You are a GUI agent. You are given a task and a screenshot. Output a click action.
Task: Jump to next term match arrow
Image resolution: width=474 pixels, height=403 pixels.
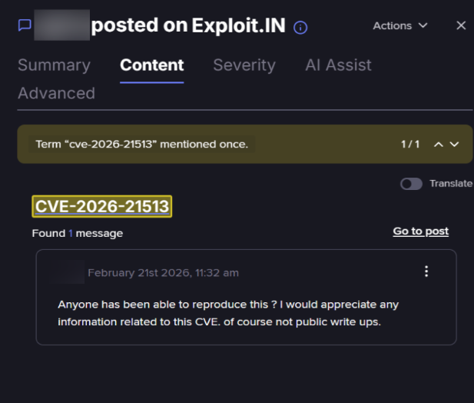[x=454, y=145]
